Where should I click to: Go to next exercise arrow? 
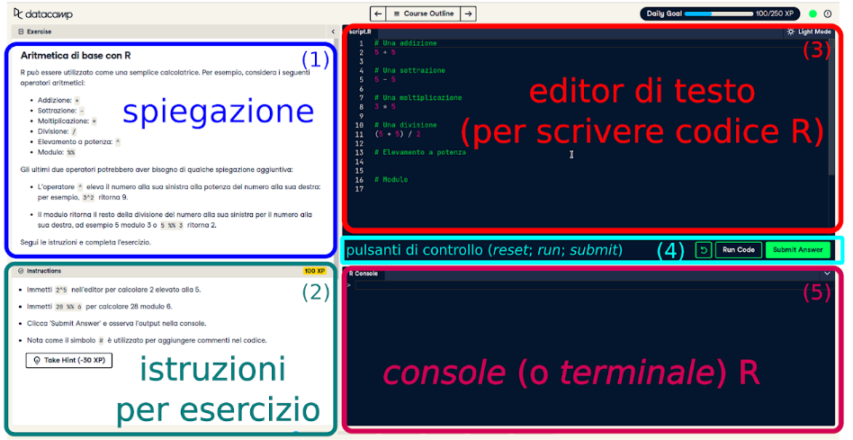pyautogui.click(x=469, y=13)
